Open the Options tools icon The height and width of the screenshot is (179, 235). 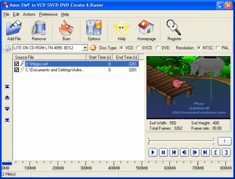94,28
